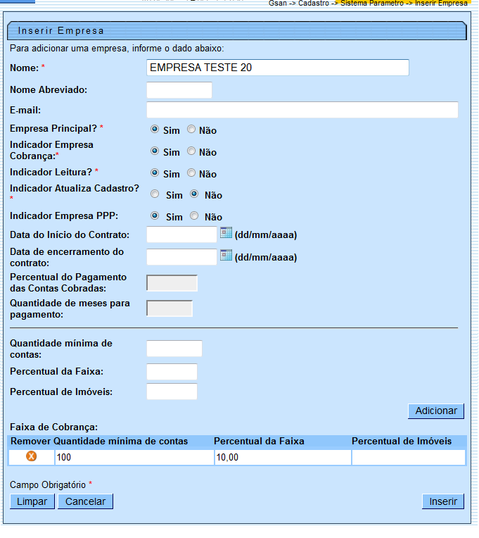Select Sim for Empresa Principal
The width and height of the screenshot is (479, 538).
[x=155, y=130]
